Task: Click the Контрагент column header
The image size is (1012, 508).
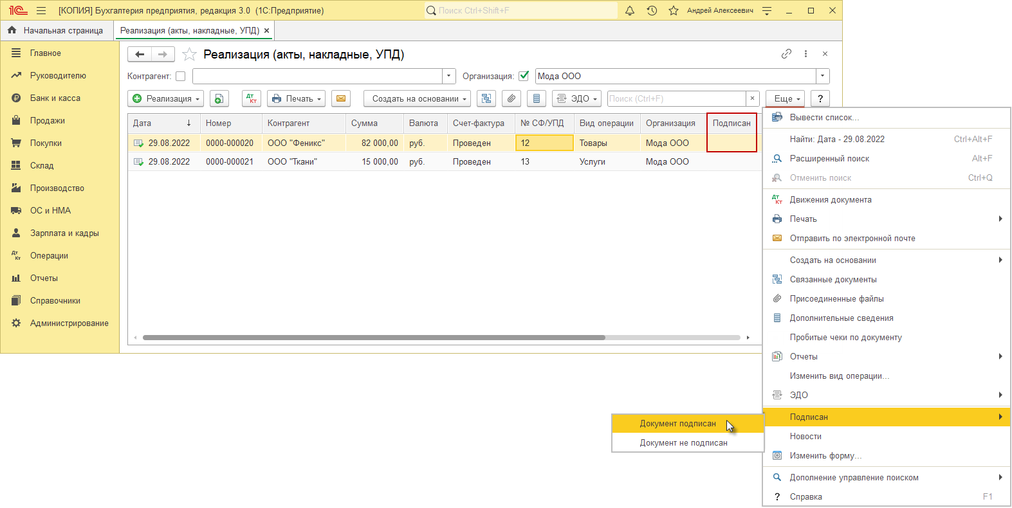Action: [x=304, y=123]
